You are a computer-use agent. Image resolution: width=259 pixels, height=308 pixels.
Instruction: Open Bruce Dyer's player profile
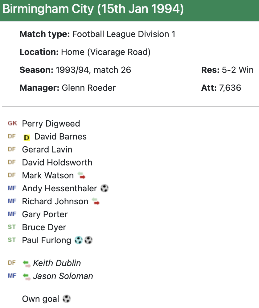coord(44,227)
